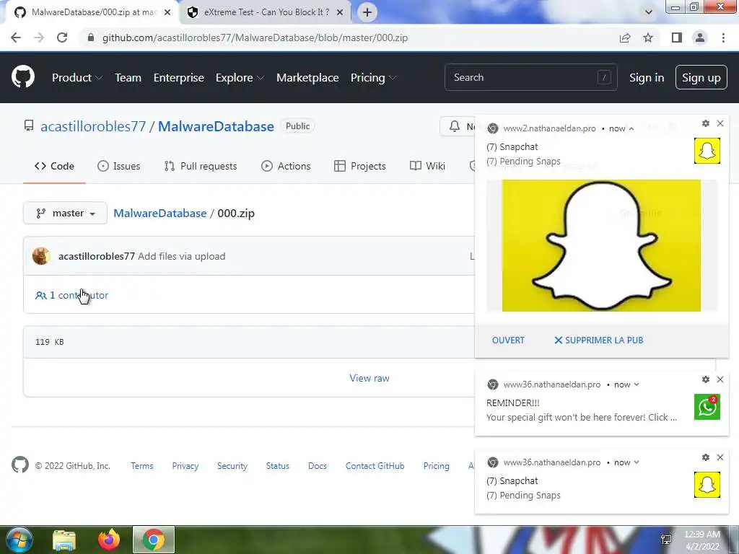This screenshot has height=554, width=739.
Task: Close the MalwareDatabase tab
Action: 167,12
